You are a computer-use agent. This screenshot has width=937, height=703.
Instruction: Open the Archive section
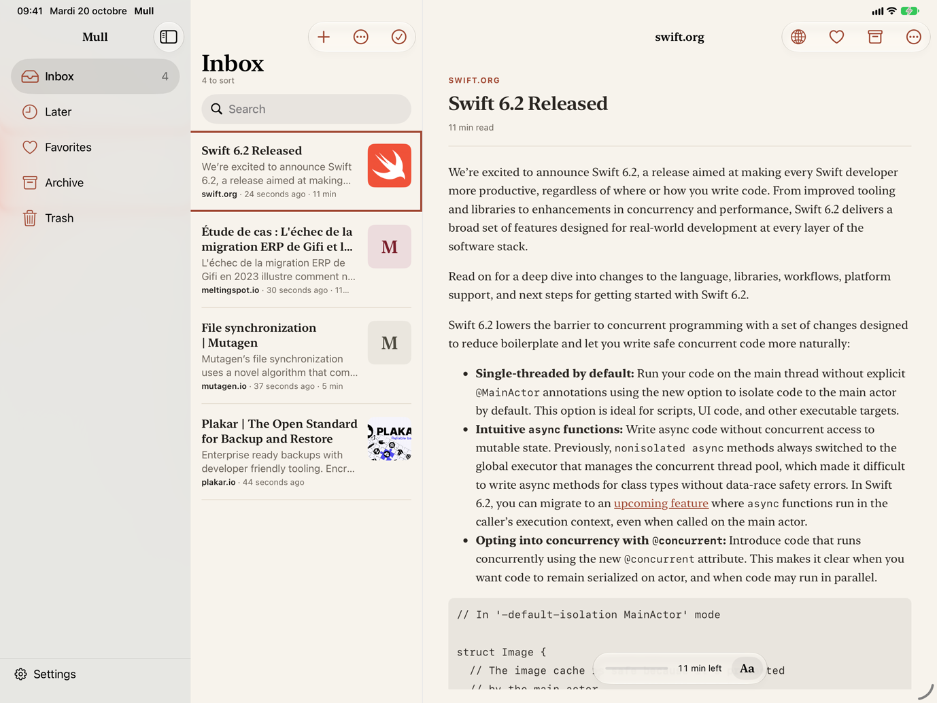pyautogui.click(x=95, y=182)
